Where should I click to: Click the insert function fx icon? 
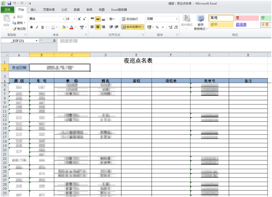[x=54, y=41]
